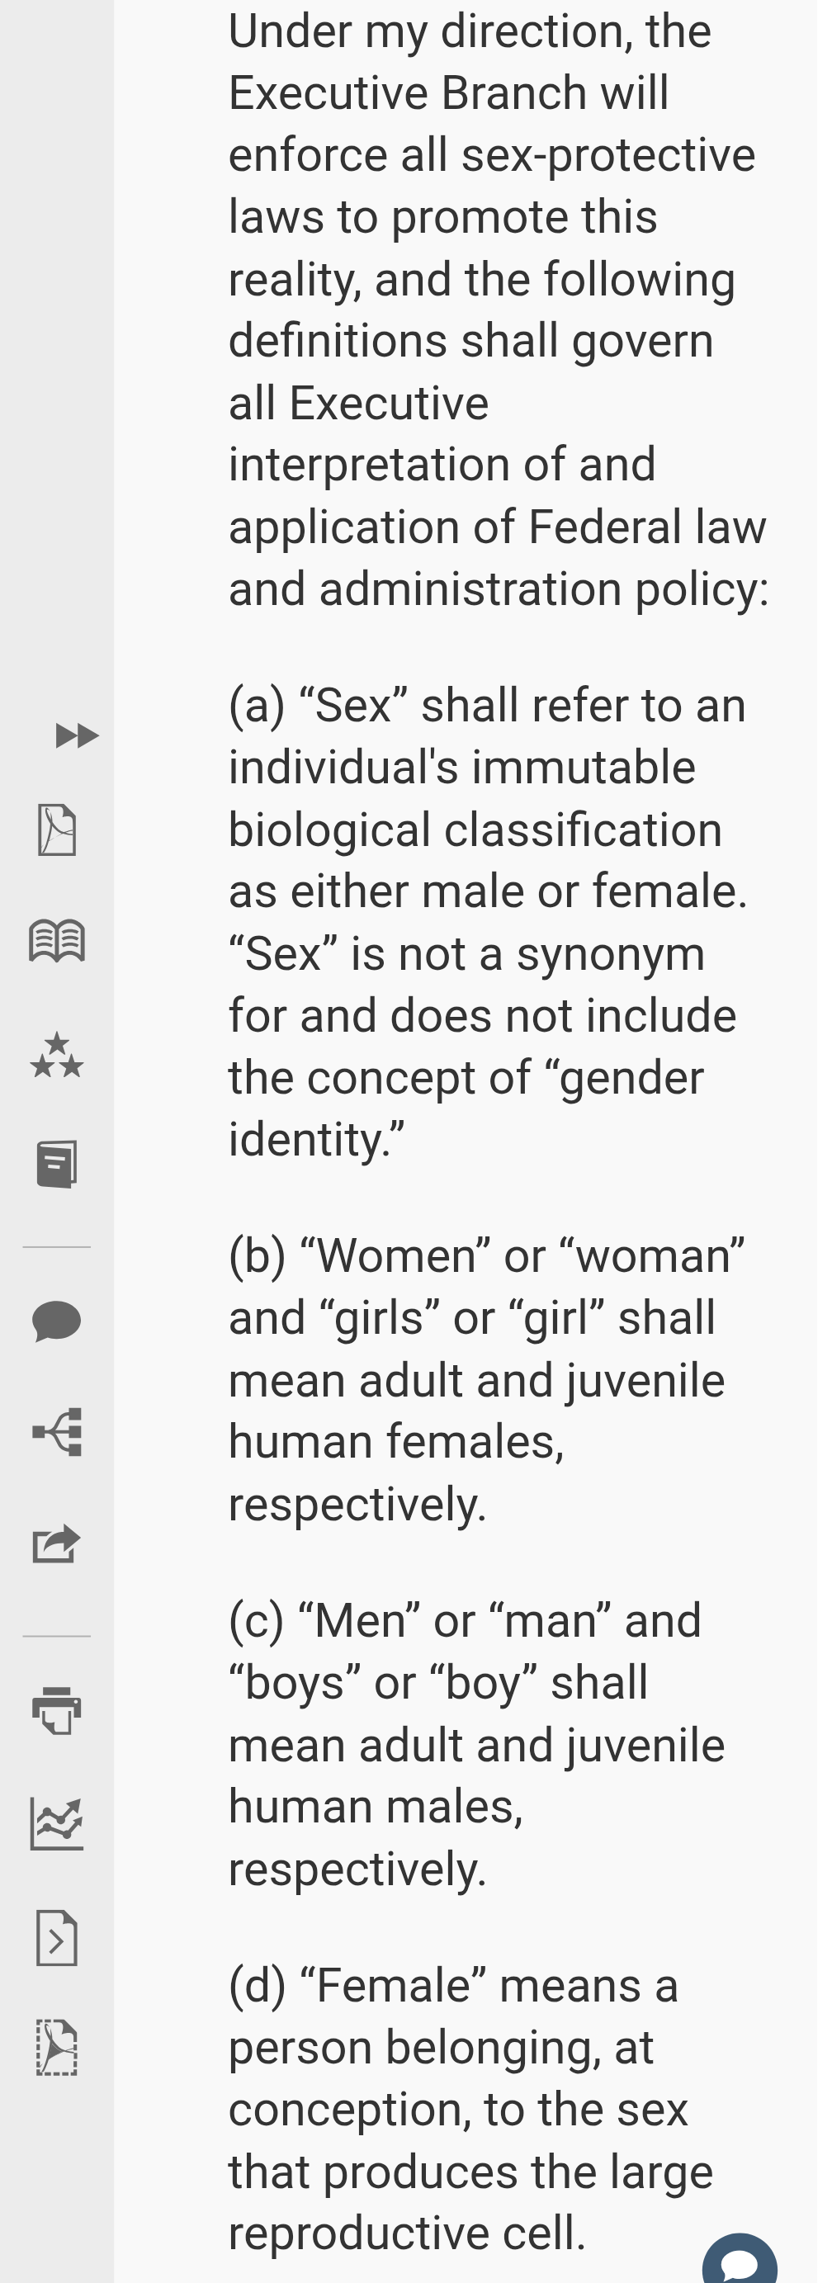Click the phrase "gender identity" in paragraph (a)
This screenshot has height=2283, width=832.
[466, 1108]
